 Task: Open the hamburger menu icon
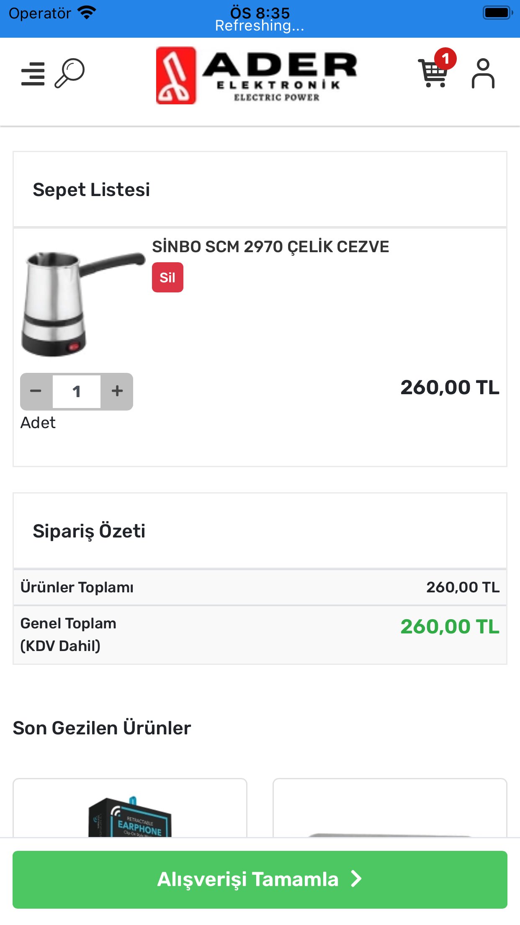pyautogui.click(x=33, y=74)
